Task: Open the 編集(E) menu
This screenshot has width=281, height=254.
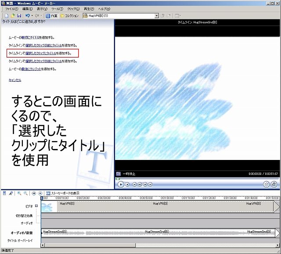Action: pos(27,9)
